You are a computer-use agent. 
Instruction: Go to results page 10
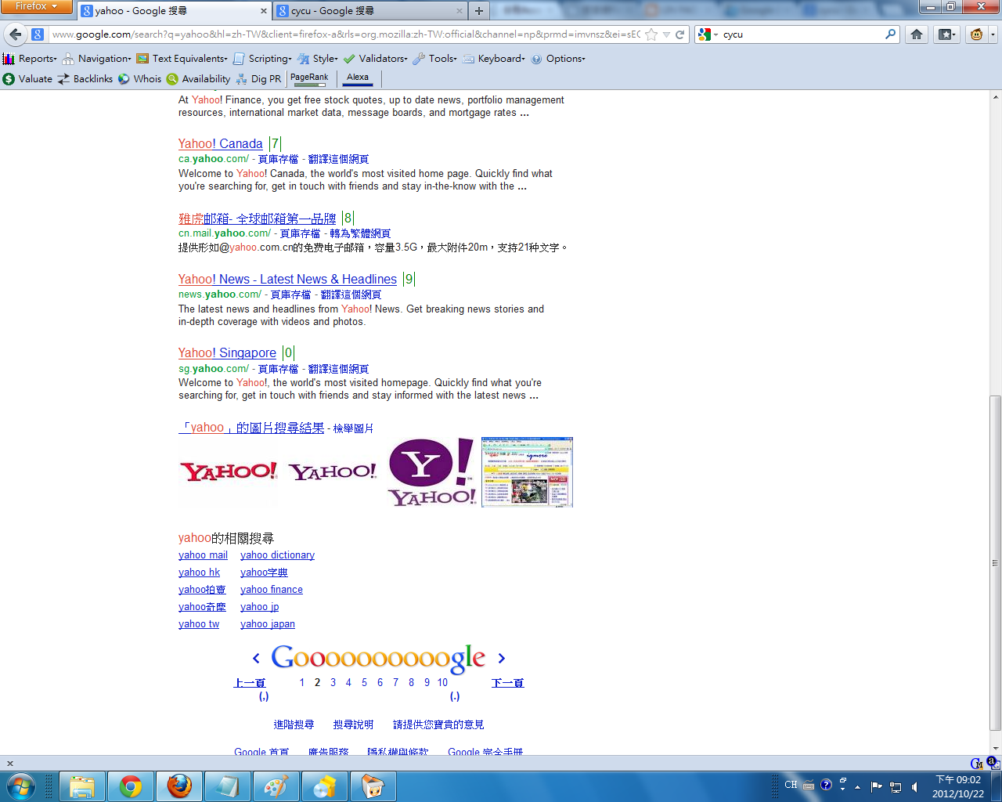(x=442, y=683)
